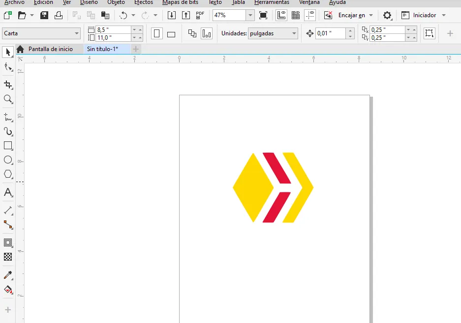Select the Artistic Media tool
This screenshot has height=323, width=461.
click(x=8, y=131)
